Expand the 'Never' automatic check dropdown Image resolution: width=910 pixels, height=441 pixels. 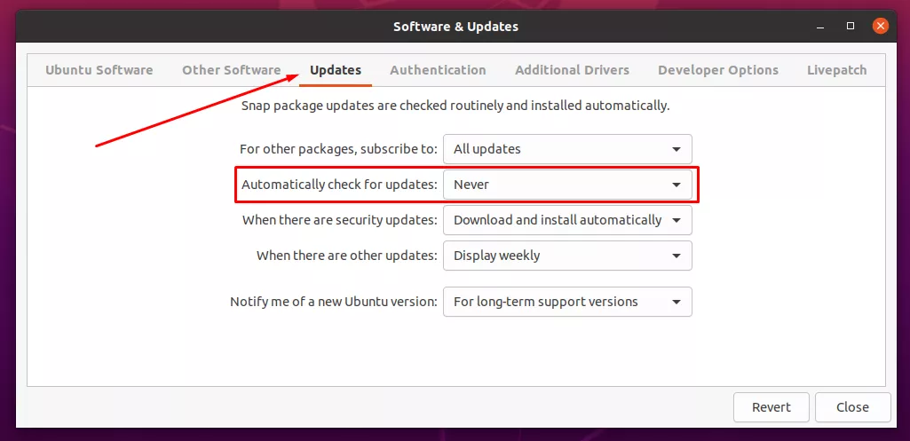[567, 185]
